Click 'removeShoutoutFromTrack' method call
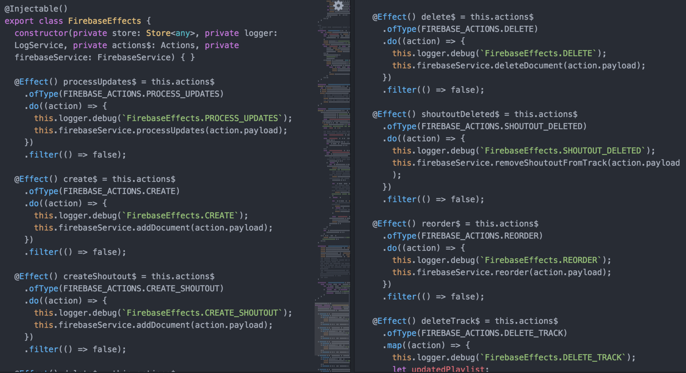The image size is (686, 373). 551,163
